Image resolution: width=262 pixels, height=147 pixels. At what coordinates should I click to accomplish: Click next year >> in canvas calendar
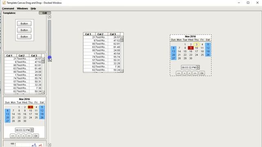click(195, 73)
